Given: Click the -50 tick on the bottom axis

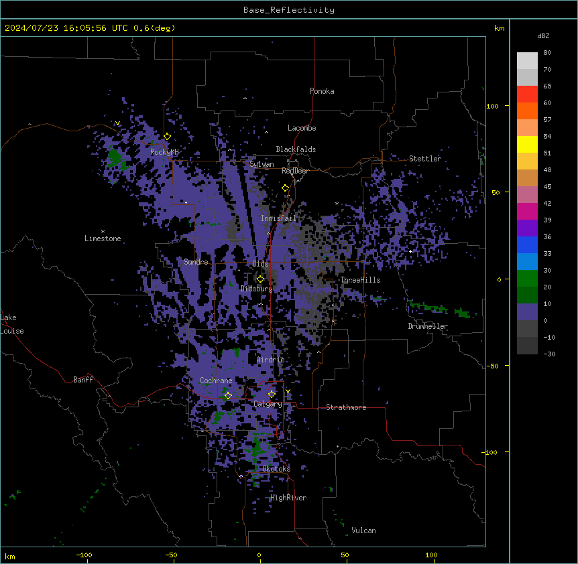Looking at the screenshot, I should click(171, 555).
